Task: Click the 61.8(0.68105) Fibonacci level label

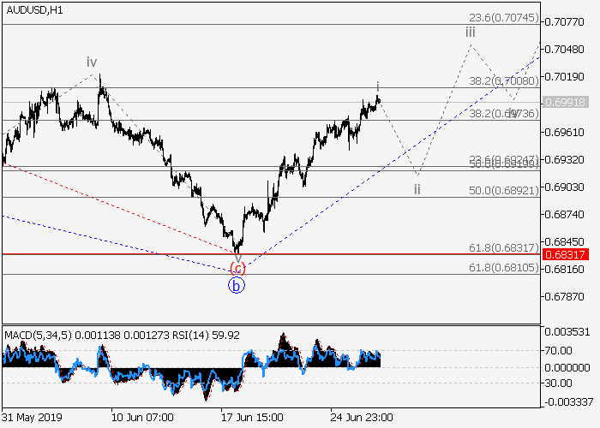Action: click(502, 267)
